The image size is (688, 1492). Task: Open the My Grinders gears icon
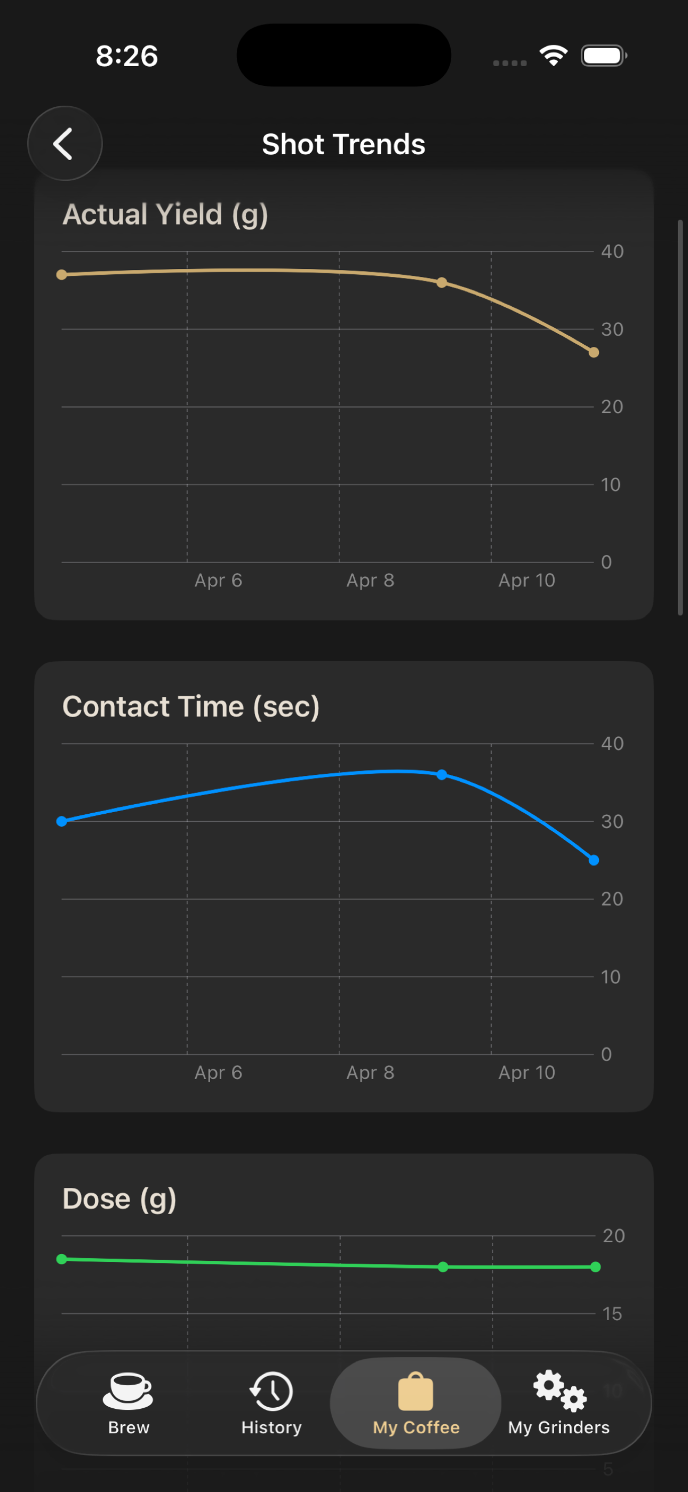[559, 1391]
